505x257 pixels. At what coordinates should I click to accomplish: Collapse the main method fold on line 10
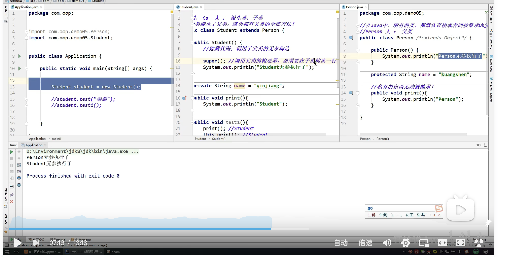[x=27, y=69]
